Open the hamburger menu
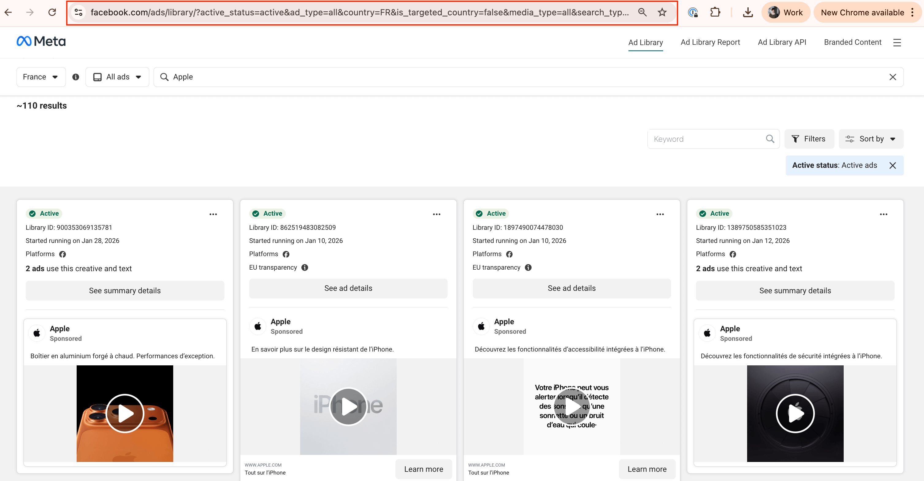The height and width of the screenshot is (481, 924). pos(897,42)
